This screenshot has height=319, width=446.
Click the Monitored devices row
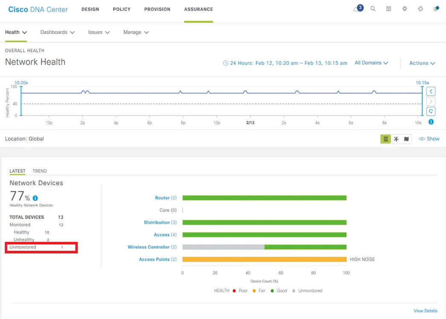pos(36,225)
